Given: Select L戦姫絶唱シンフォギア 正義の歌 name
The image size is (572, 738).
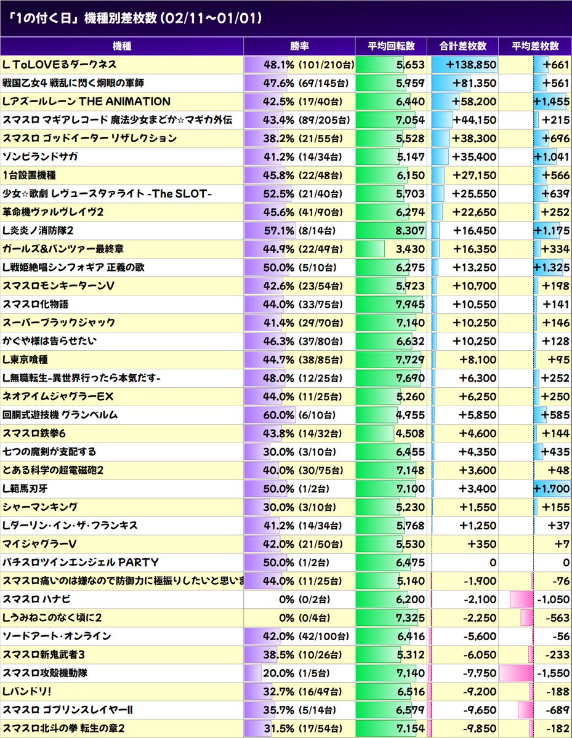Looking at the screenshot, I should point(73,267).
